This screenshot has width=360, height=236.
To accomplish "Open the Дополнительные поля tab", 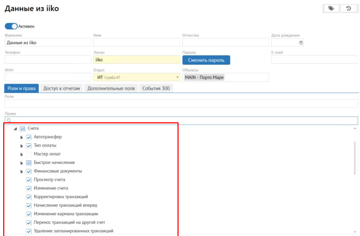I will 111,88.
